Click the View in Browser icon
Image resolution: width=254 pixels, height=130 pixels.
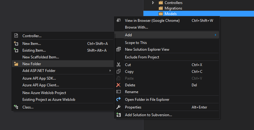coord(119,21)
